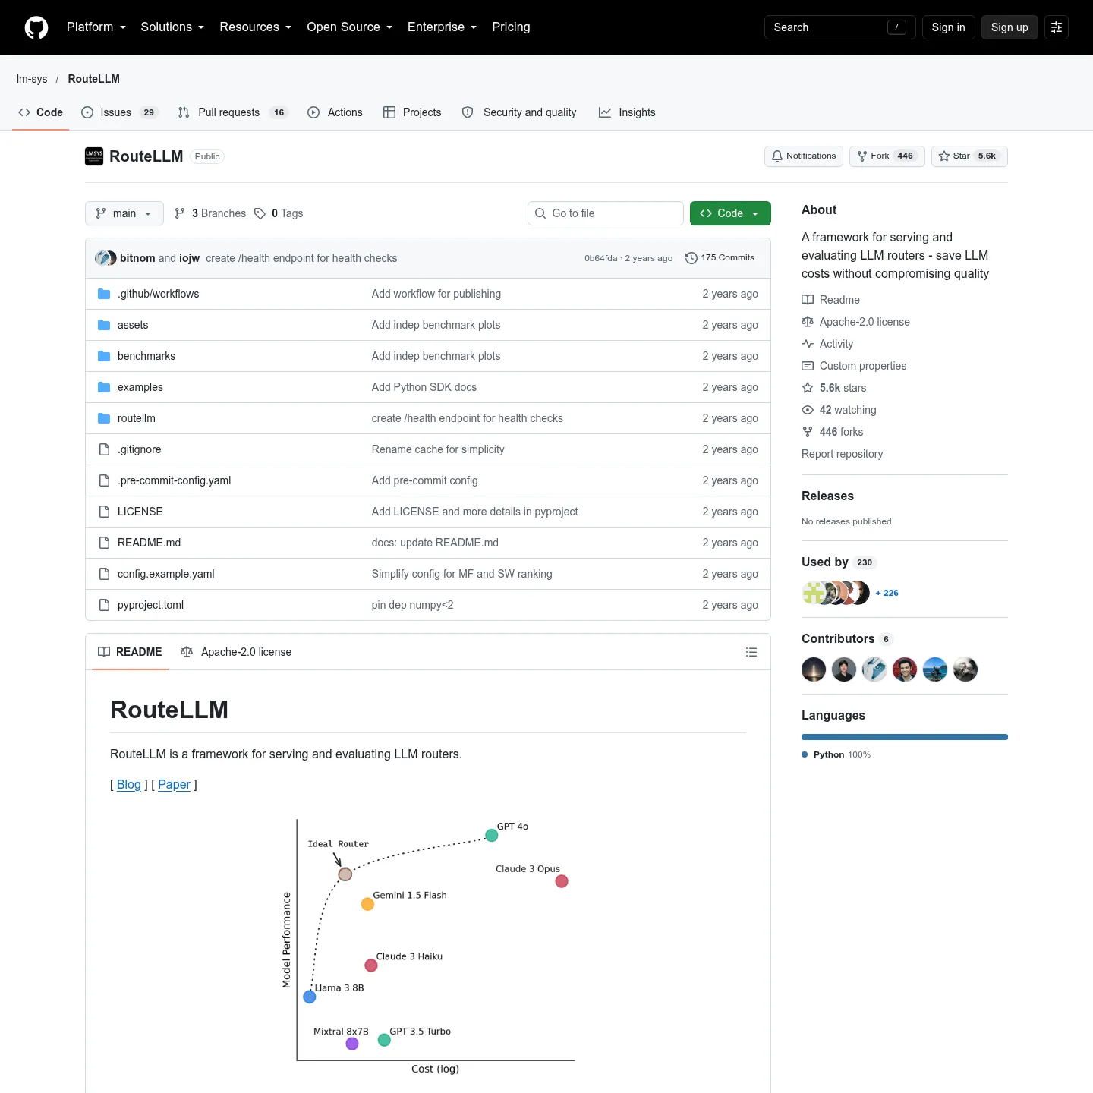
Task: Click the book icon beside Readme
Action: point(808,300)
